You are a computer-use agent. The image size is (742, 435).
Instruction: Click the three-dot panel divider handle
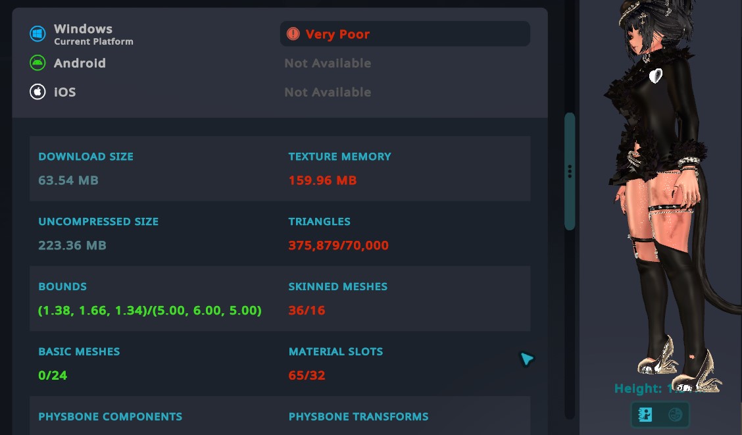[570, 172]
